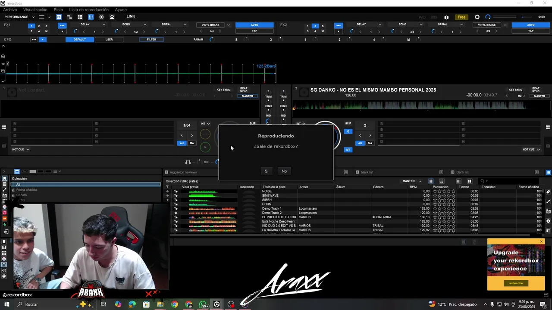Click FX1 TAP button
The height and width of the screenshot is (310, 552).
point(254,31)
